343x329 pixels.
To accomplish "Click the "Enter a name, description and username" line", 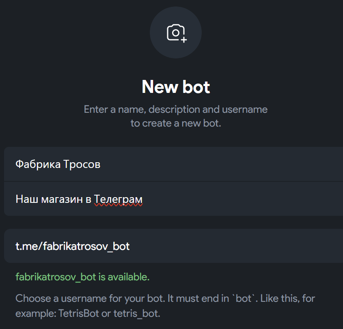I will click(x=175, y=110).
